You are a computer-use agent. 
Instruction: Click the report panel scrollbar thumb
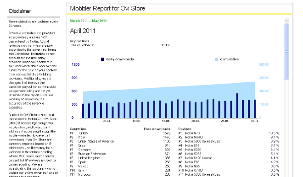click(x=286, y=51)
